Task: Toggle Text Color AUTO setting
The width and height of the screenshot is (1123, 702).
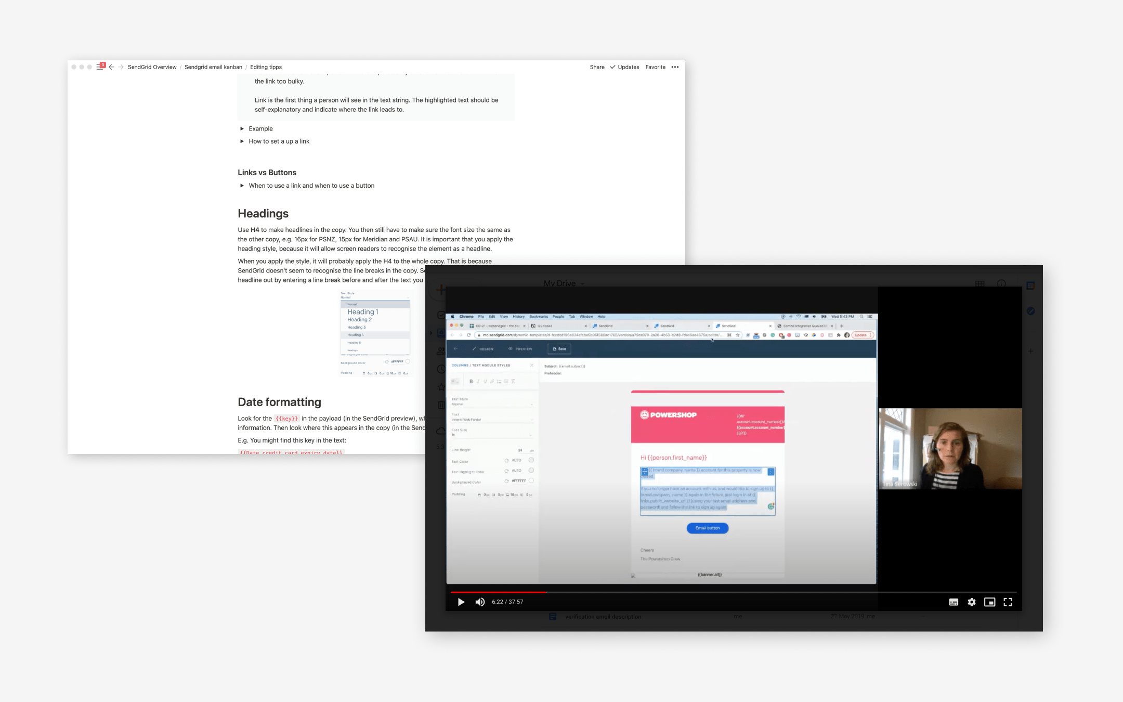Action: click(516, 460)
